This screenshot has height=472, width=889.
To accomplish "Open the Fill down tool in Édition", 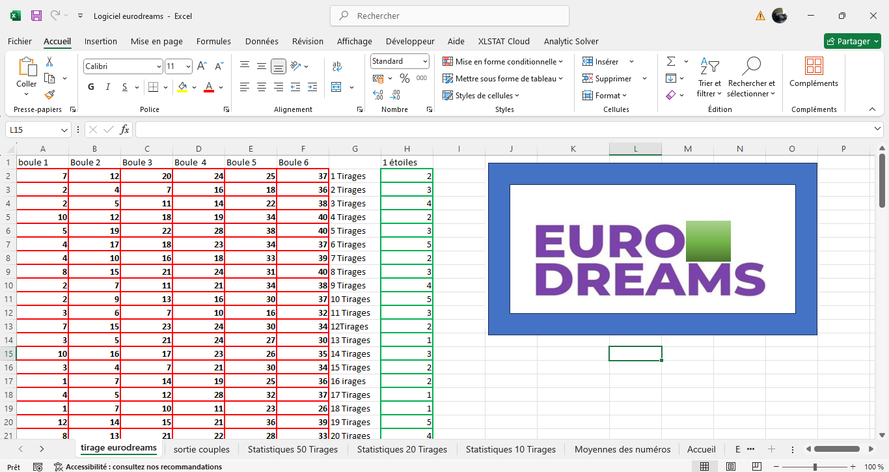I will pos(671,78).
